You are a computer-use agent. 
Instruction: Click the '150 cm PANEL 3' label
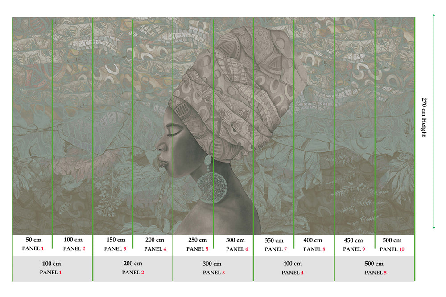[115, 244]
